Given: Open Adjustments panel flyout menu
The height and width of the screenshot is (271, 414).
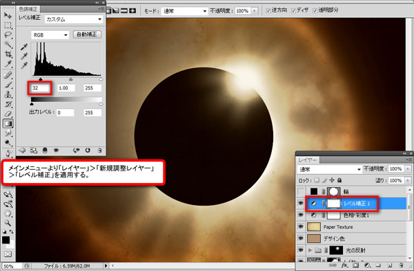Looking at the screenshot, I should (101, 9).
